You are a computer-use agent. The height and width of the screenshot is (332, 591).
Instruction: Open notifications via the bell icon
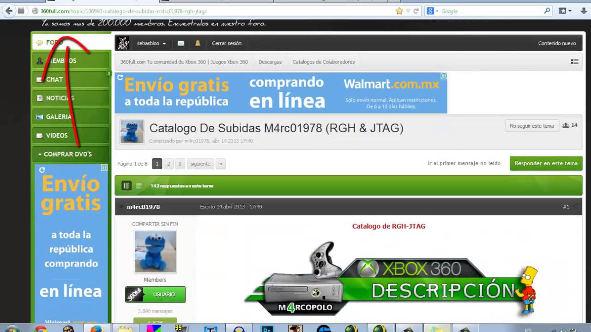click(x=198, y=43)
